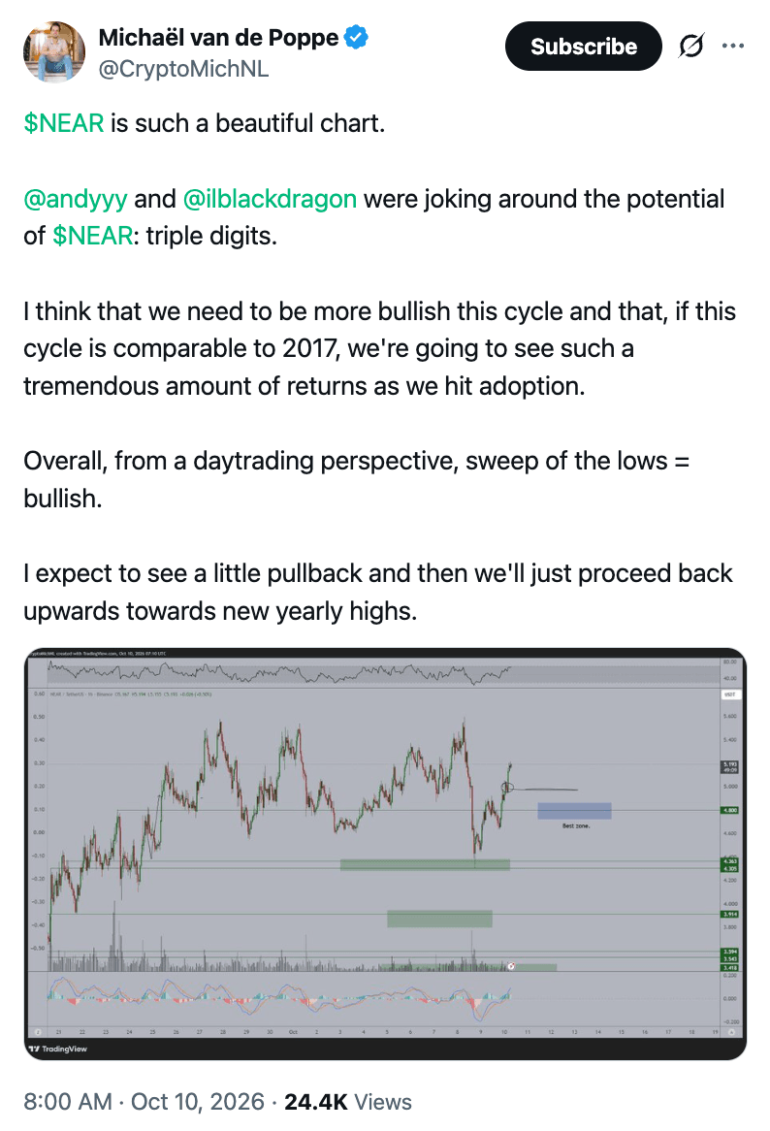Select the green zone near 3.914
The image size is (770, 1131).
tap(439, 919)
